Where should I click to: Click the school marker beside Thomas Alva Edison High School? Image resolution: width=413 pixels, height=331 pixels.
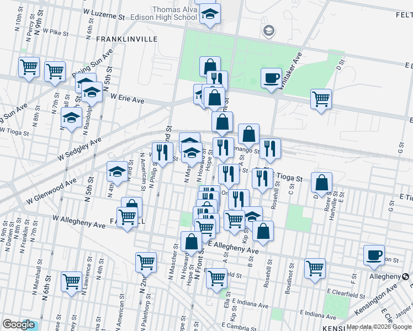pyautogui.click(x=210, y=14)
